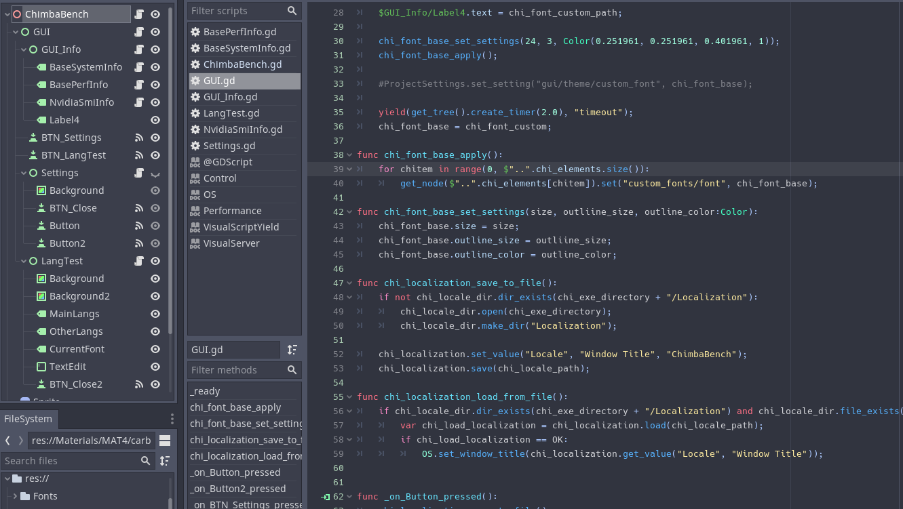The width and height of the screenshot is (903, 509).
Task: Hide the Label4 node
Action: [155, 120]
